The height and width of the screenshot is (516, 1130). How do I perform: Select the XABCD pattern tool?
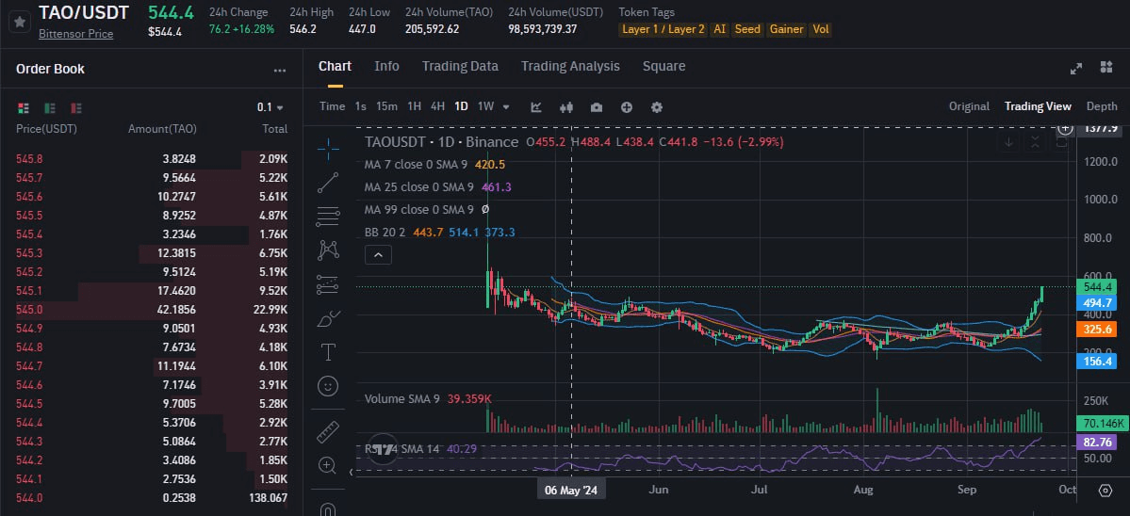pyautogui.click(x=328, y=250)
